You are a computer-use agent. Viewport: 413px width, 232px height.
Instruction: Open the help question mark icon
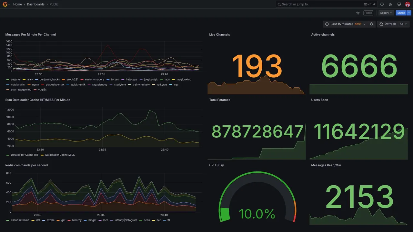(382, 4)
